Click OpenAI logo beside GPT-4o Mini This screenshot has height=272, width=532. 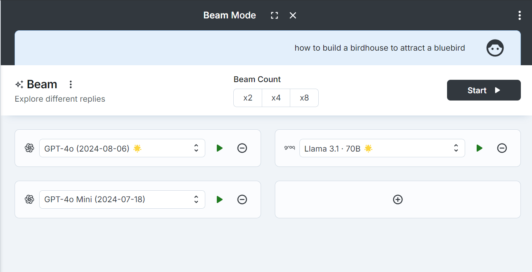click(x=29, y=199)
